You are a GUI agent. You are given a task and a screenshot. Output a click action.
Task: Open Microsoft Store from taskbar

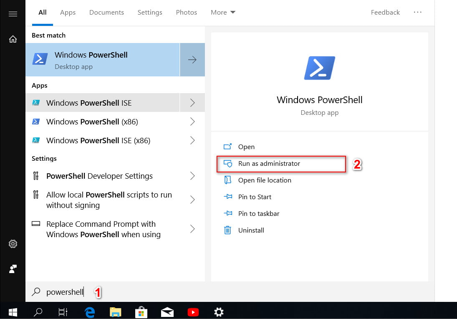141,311
